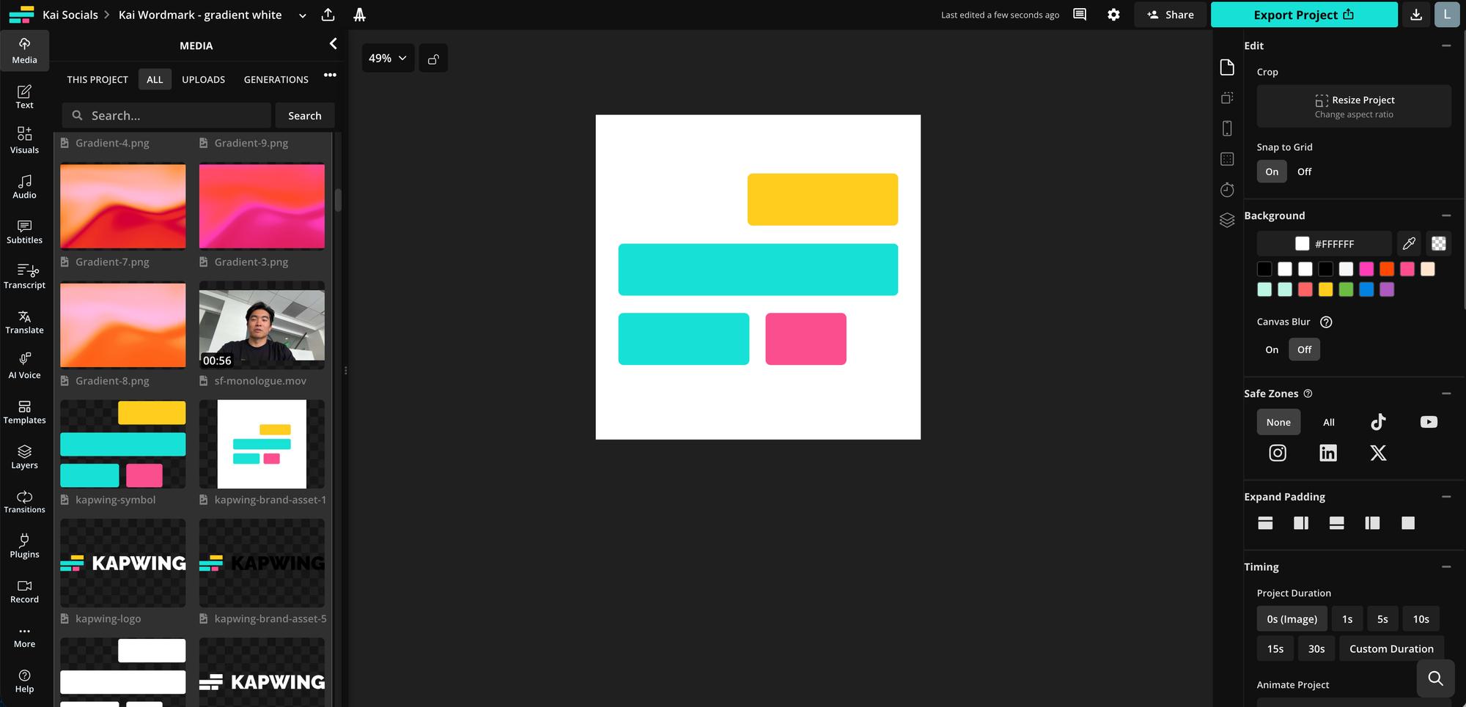This screenshot has width=1466, height=707.
Task: Switch to the GENERATIONS tab
Action: (276, 79)
